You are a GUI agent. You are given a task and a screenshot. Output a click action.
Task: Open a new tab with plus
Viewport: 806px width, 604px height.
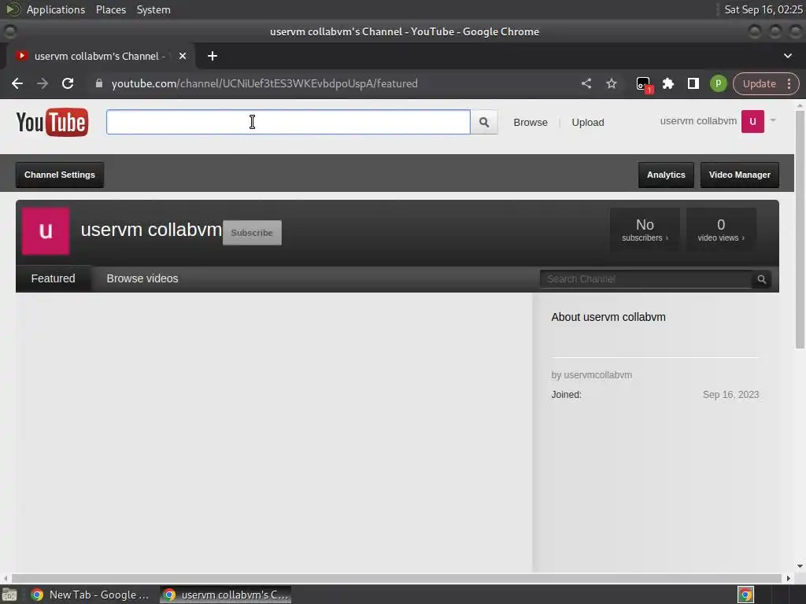click(x=213, y=56)
